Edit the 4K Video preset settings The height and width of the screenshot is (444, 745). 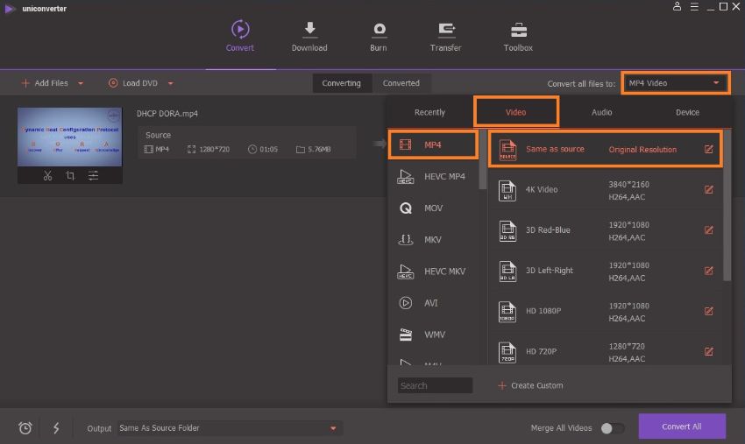tap(709, 190)
